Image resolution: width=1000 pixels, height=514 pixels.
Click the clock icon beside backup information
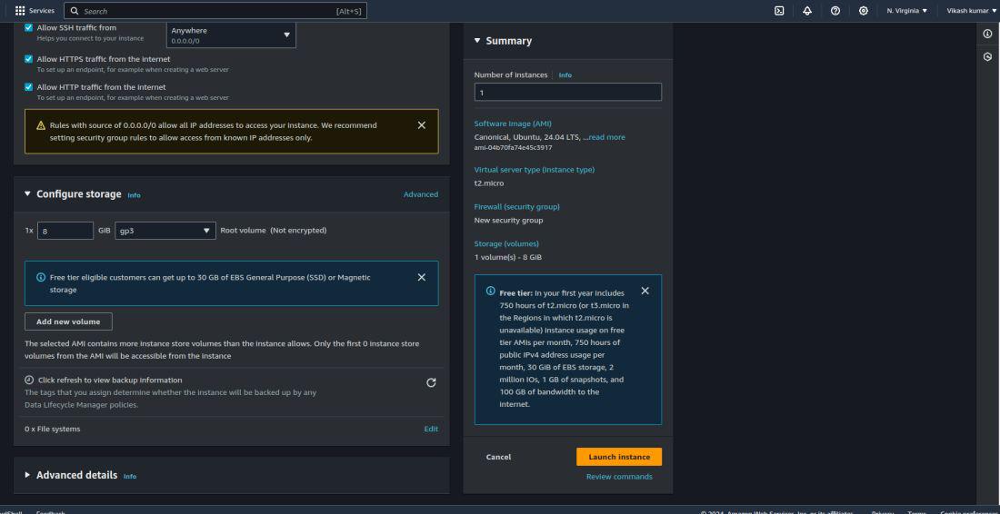[x=29, y=380]
